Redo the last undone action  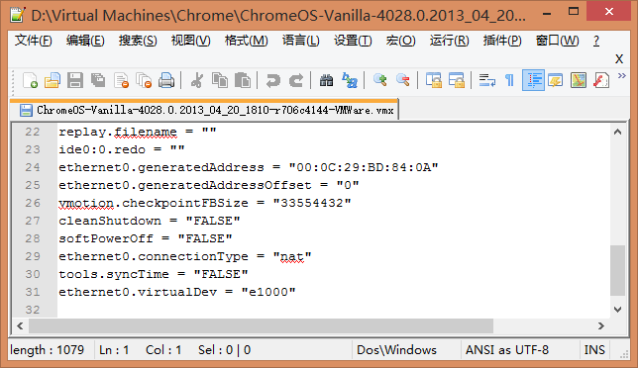(x=296, y=80)
